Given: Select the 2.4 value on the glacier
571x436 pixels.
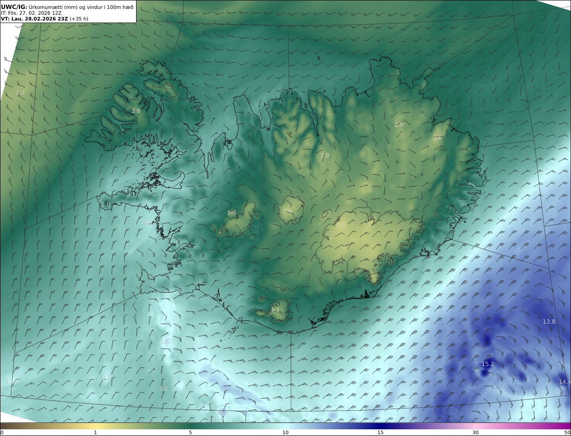Looking at the screenshot, I should pyautogui.click(x=287, y=211).
